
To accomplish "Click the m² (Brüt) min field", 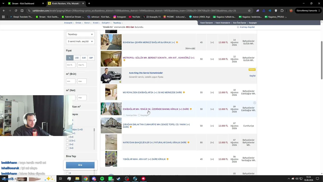I will (x=71, y=81).
